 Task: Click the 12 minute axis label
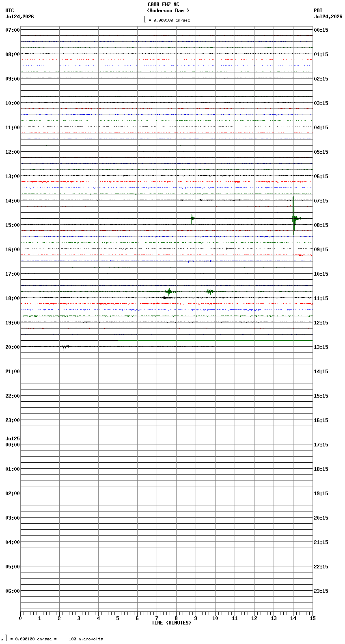[x=254, y=619]
